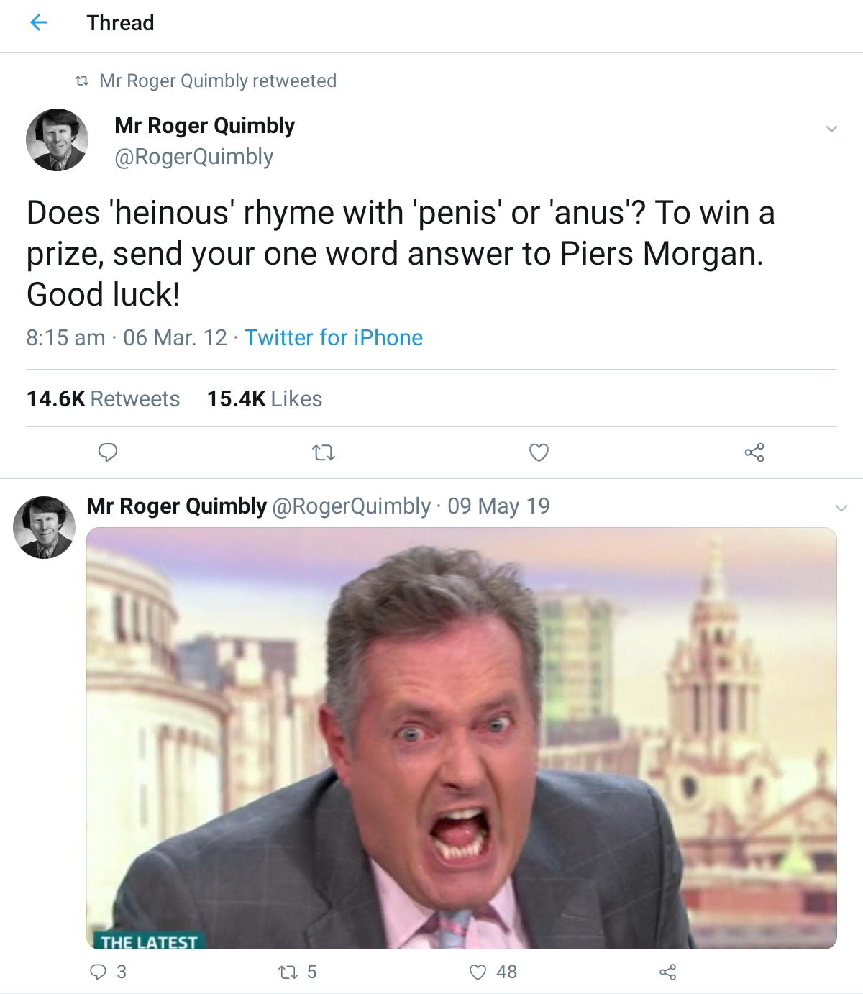Click the 'Mr Roger Quimbly retweeted' label
This screenshot has height=994, width=863.
coord(217,81)
